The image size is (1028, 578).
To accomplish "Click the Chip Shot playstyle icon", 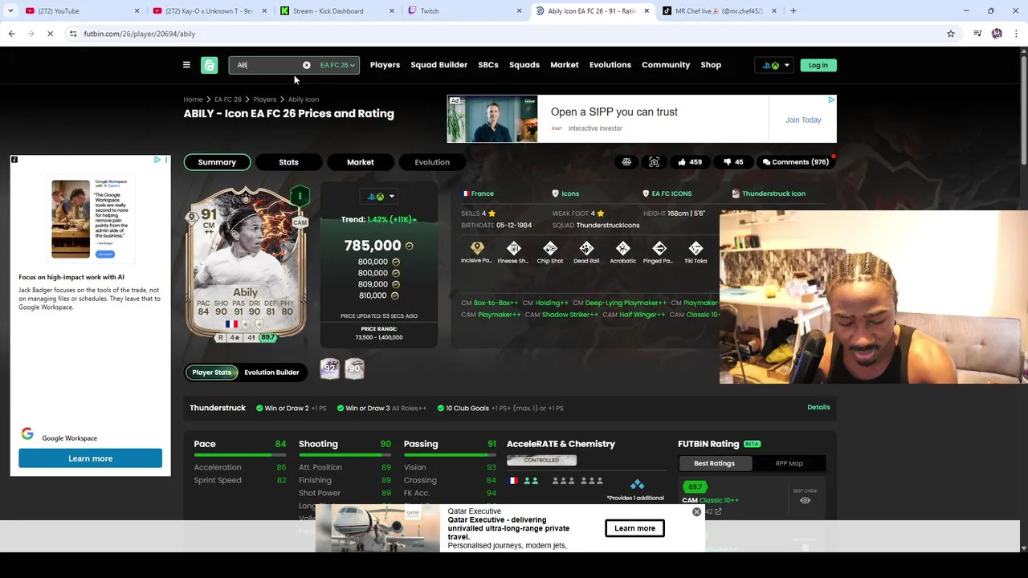I will pyautogui.click(x=550, y=248).
